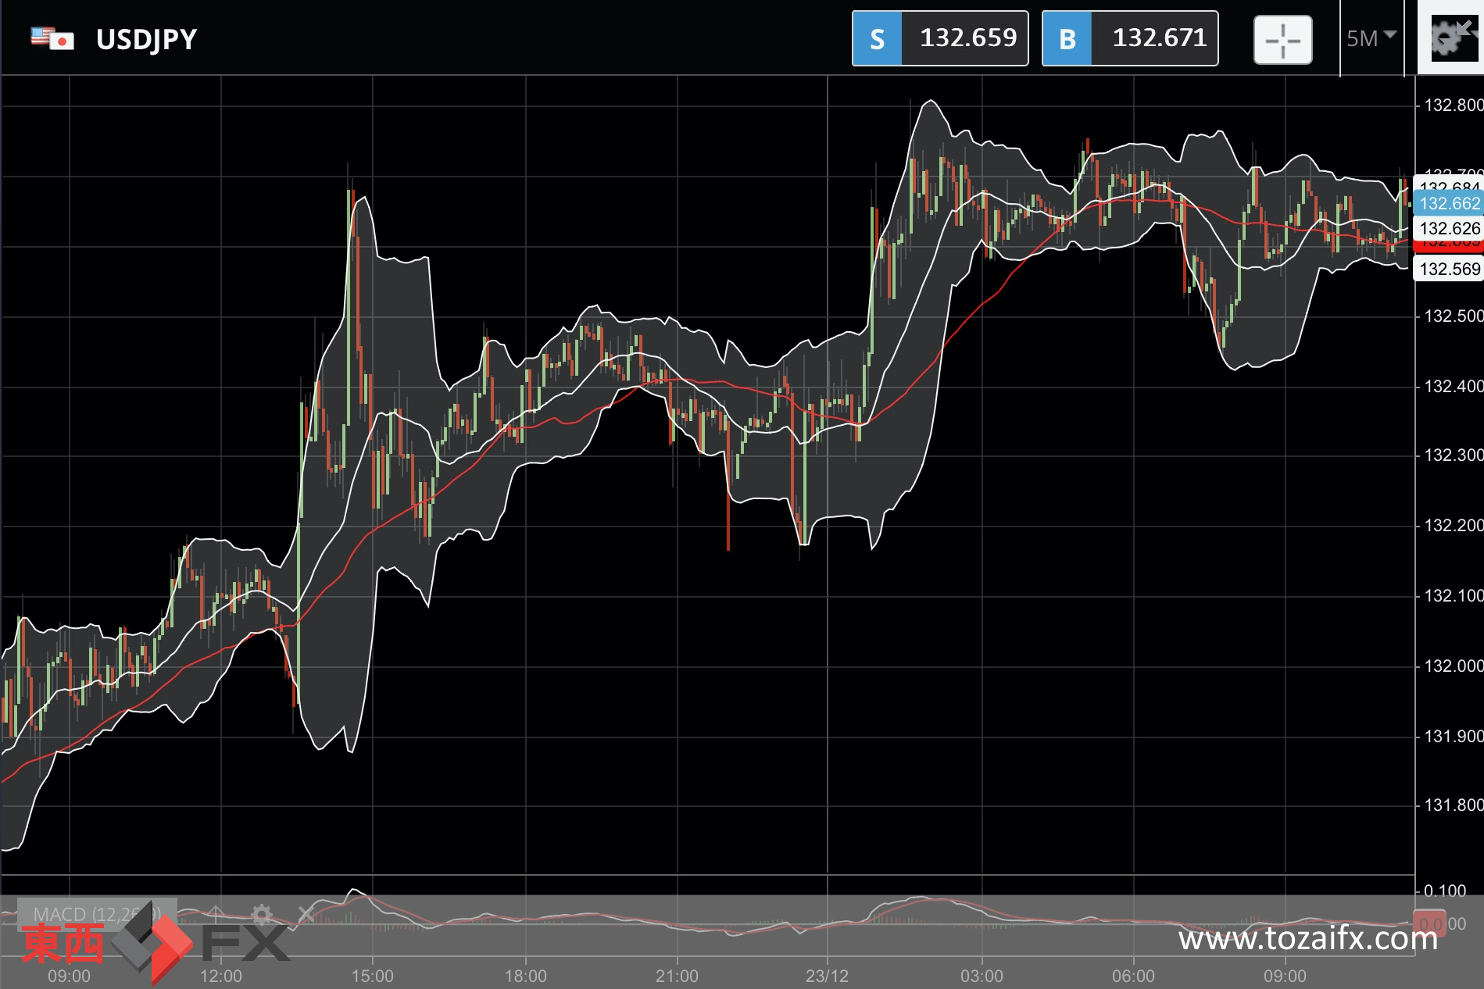Click the buy price 132.671 quote

tap(1159, 38)
